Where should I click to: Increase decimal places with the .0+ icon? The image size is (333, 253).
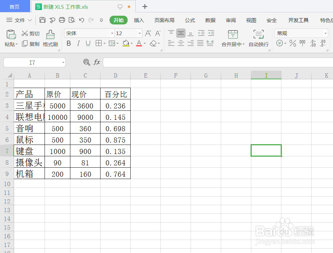point(313,43)
